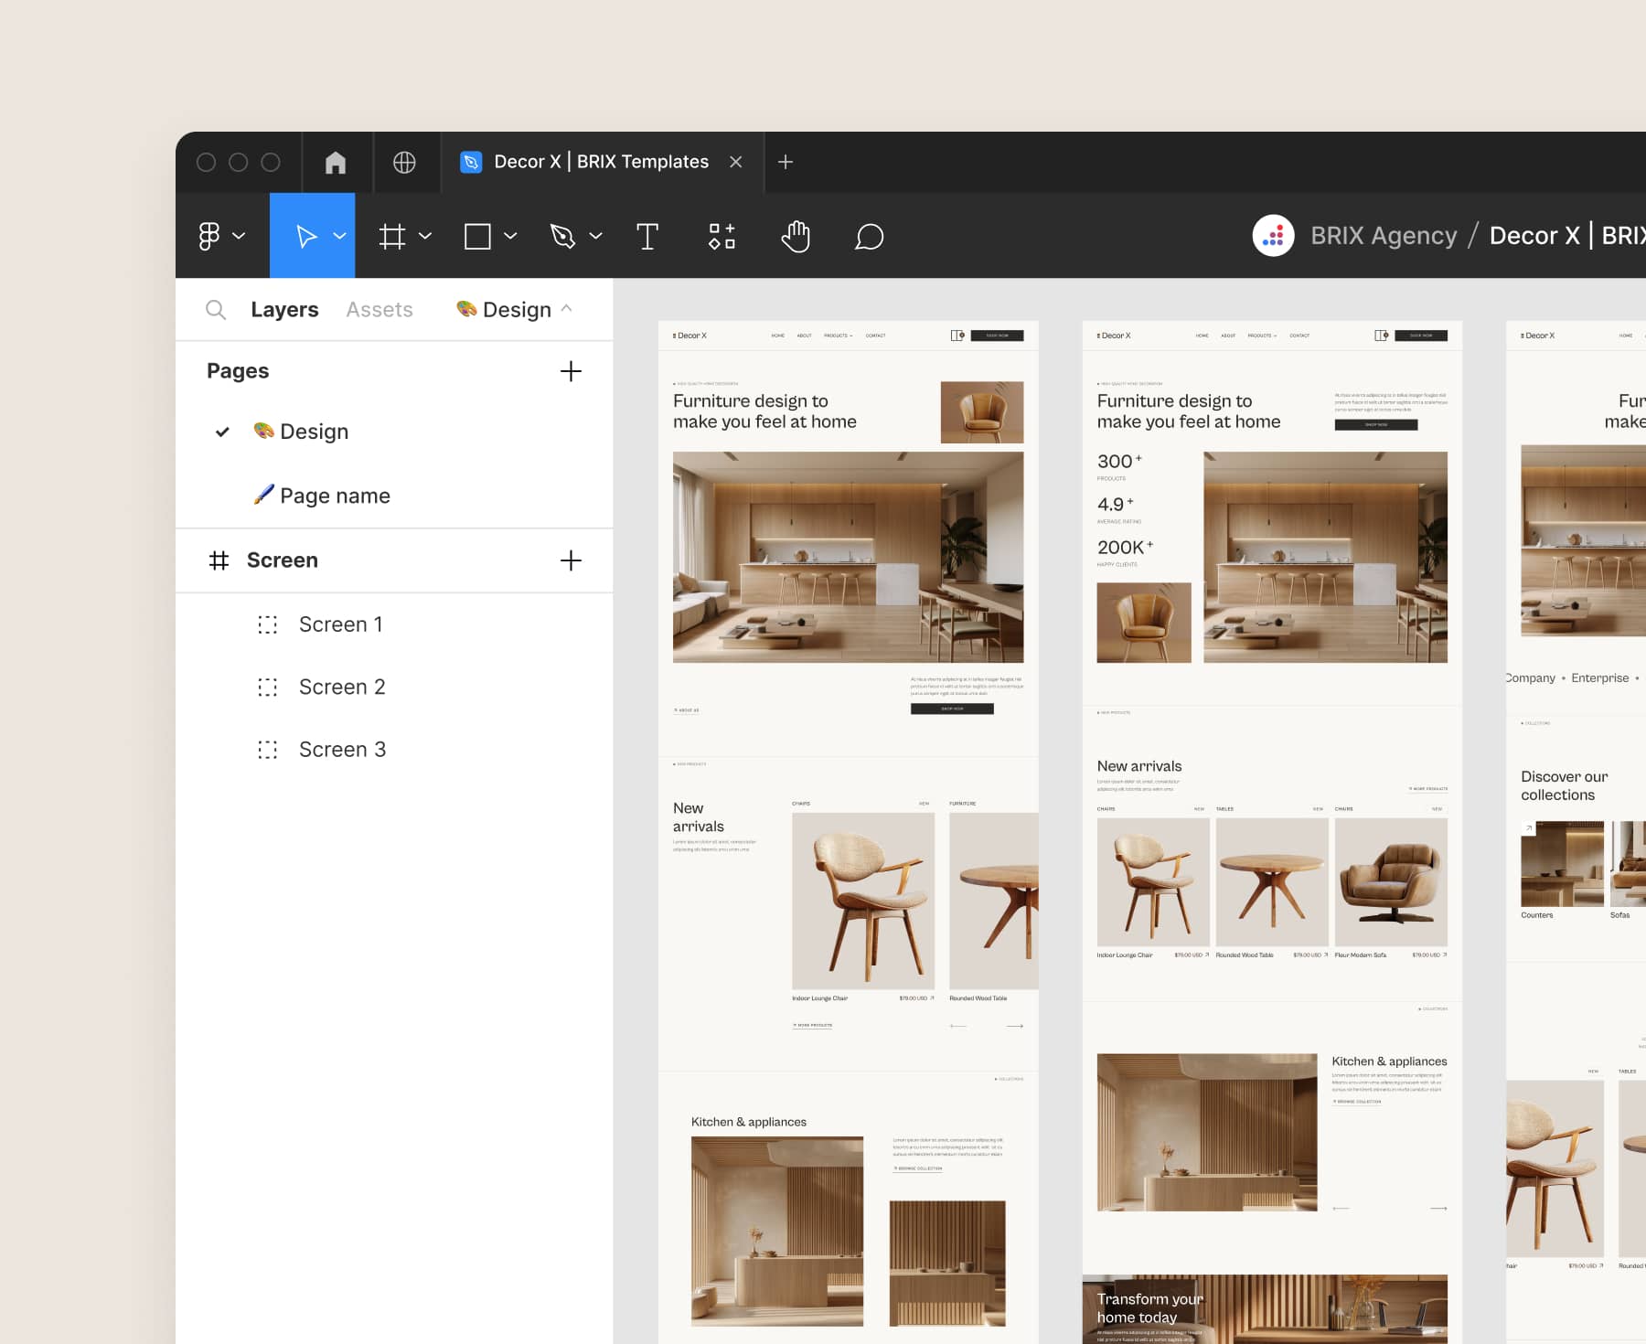Screen dimensions: 1646x1344
Task: Select the Move tool arrow
Action: (x=306, y=237)
